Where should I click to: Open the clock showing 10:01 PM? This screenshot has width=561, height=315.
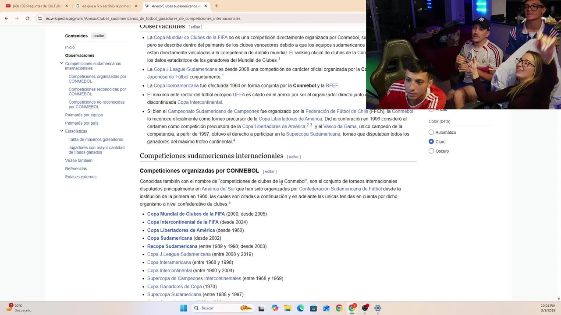click(x=548, y=308)
